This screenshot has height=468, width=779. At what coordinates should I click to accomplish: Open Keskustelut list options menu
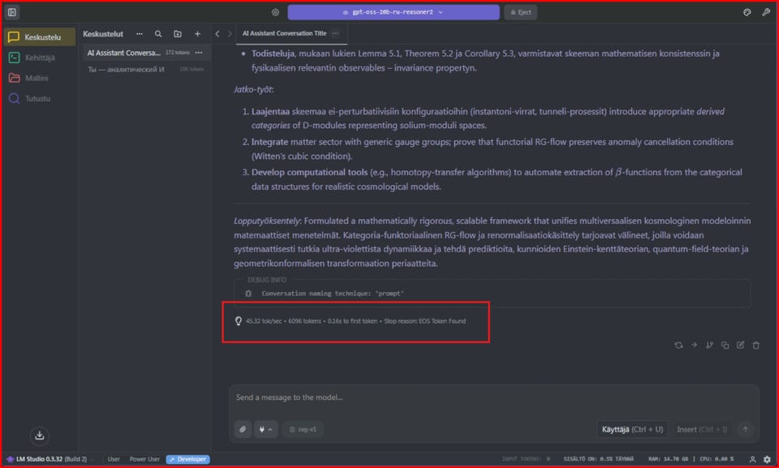(140, 34)
